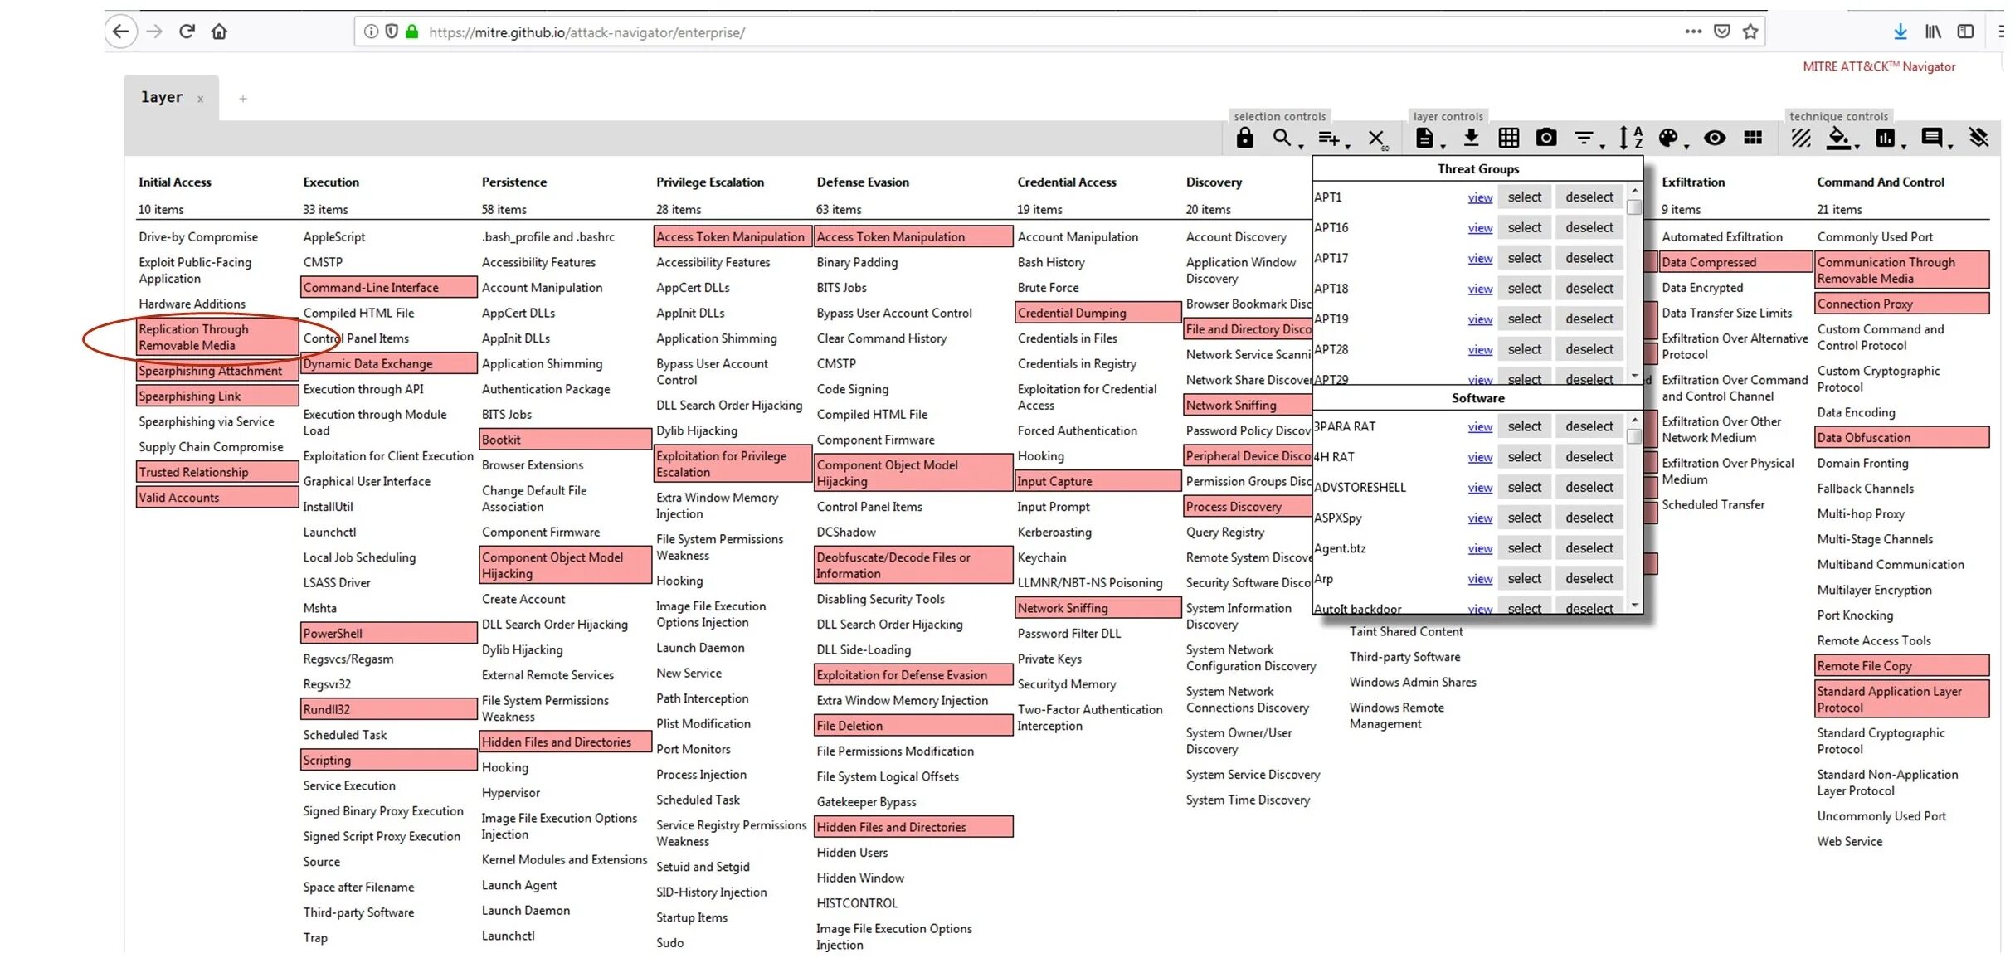Download layer as JSON icon

(1471, 138)
